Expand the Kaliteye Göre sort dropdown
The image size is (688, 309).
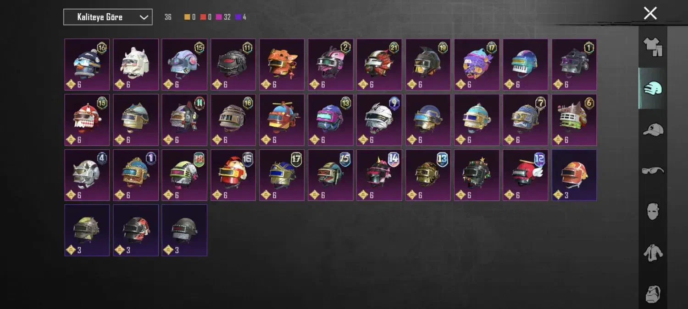pos(108,17)
